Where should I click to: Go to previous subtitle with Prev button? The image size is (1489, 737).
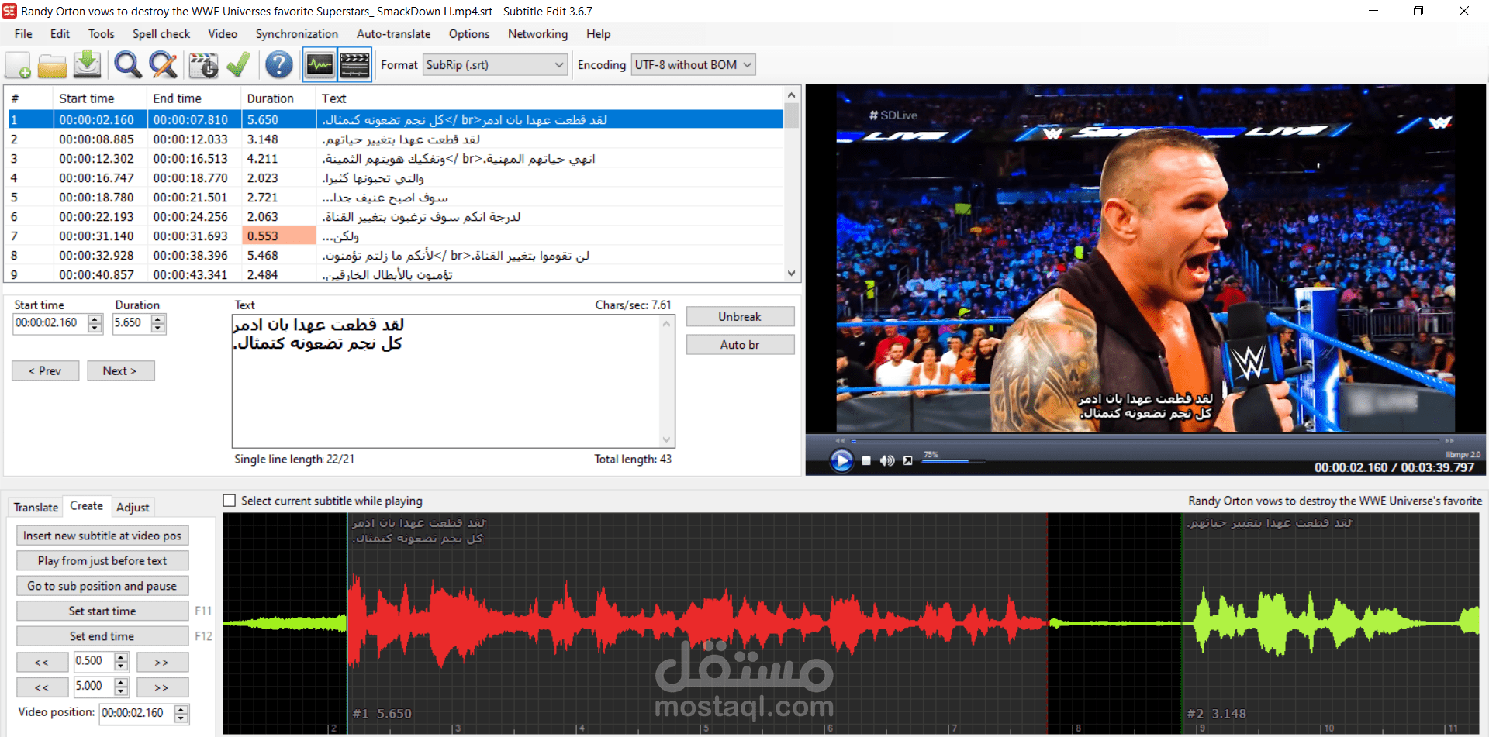pos(45,371)
